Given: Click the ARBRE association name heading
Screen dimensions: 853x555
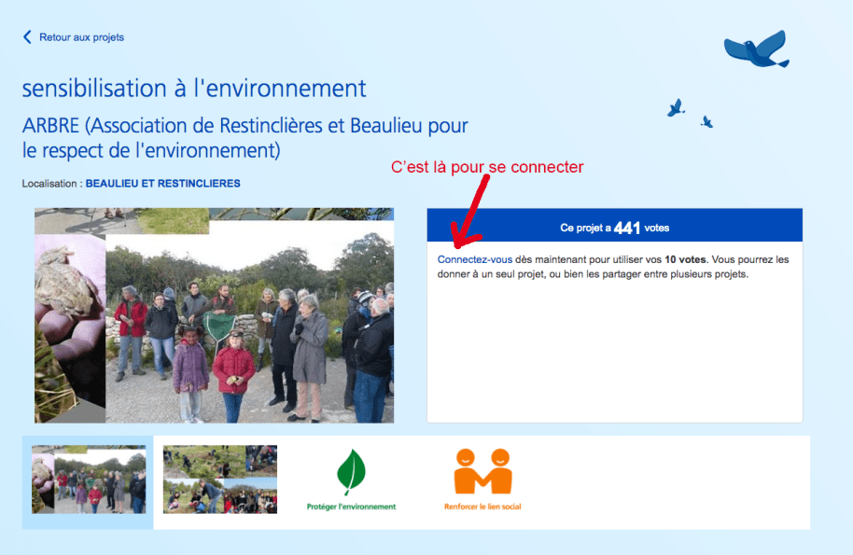Looking at the screenshot, I should click(245, 137).
